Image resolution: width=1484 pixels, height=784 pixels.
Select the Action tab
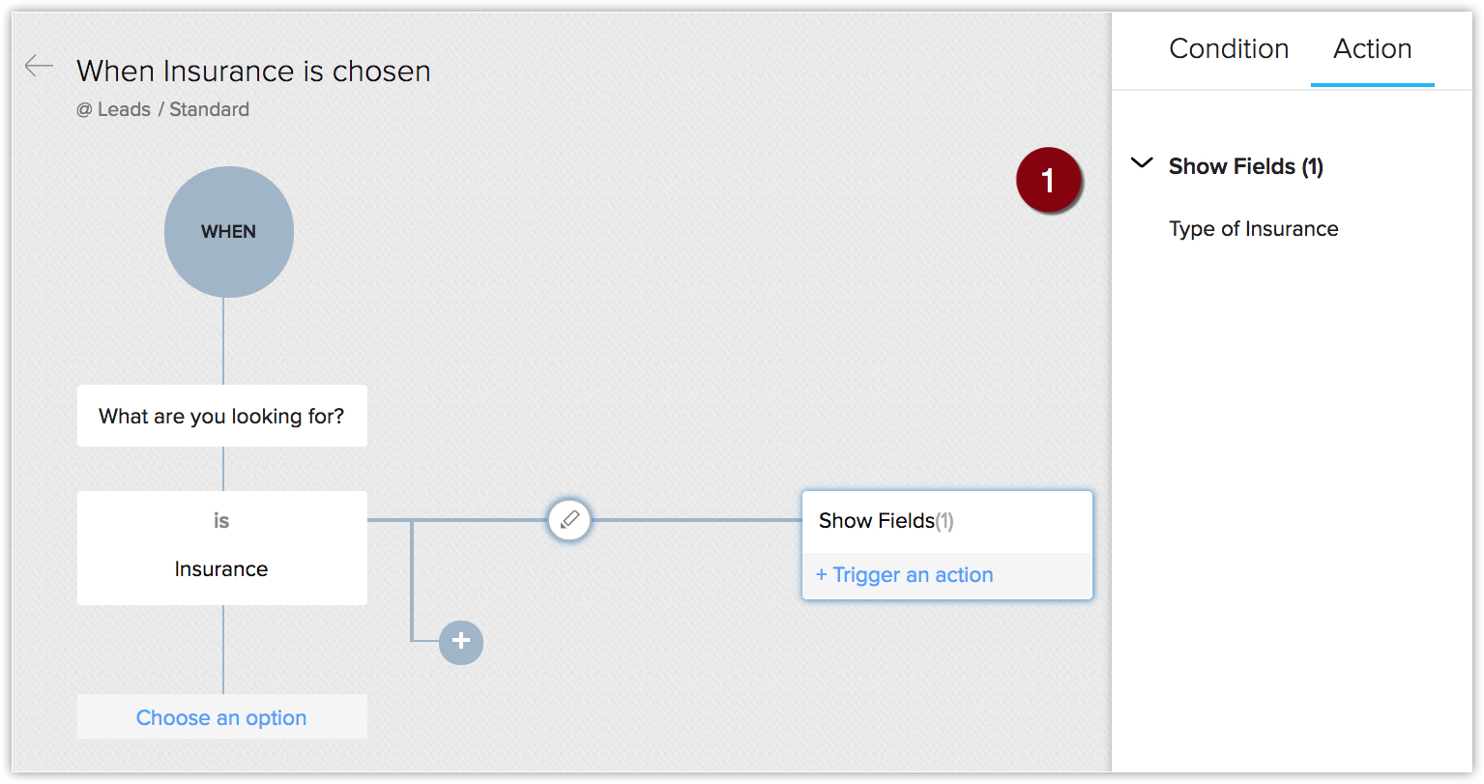pos(1372,49)
